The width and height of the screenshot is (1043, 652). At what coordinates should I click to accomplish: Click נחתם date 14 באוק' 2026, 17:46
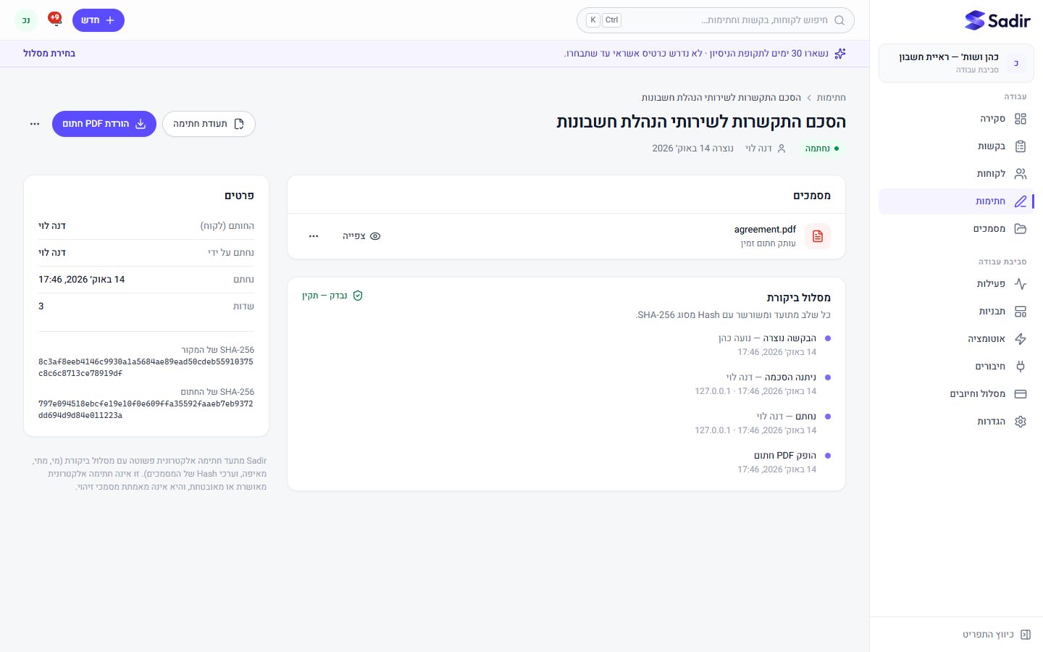(x=82, y=280)
